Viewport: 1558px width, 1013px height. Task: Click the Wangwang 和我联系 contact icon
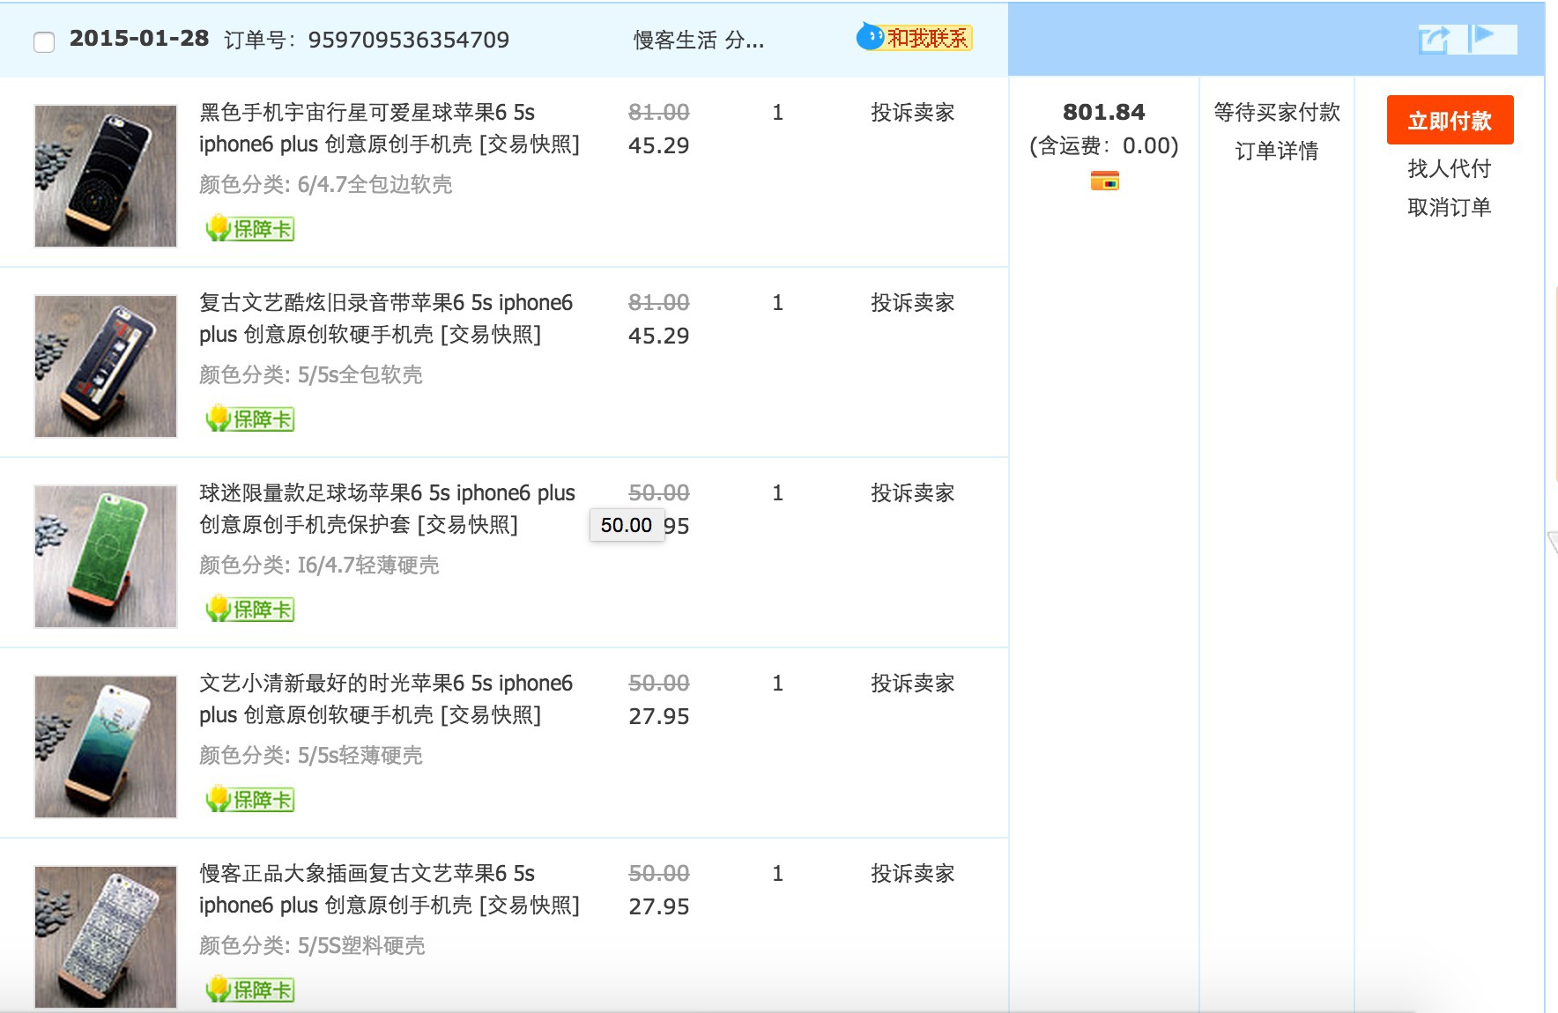pos(914,38)
